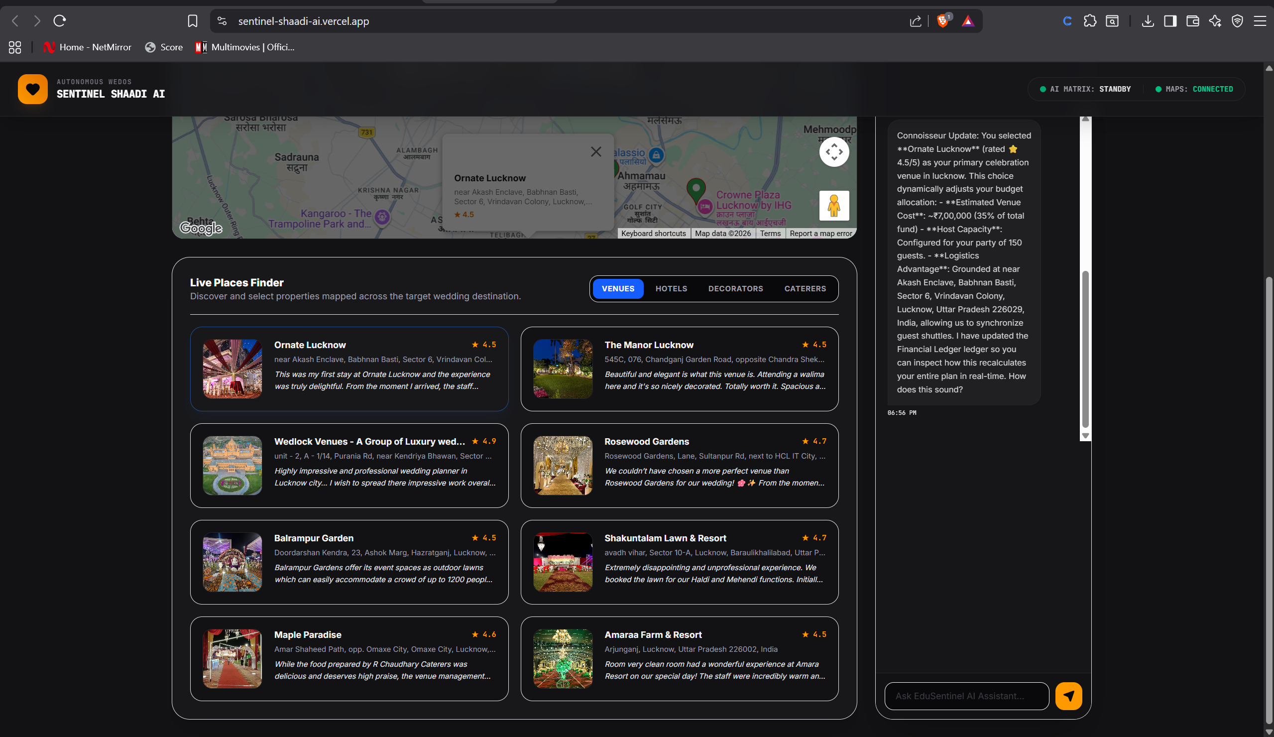This screenshot has height=737, width=1274.
Task: Open the Brave VPN shield icon
Action: point(1237,21)
